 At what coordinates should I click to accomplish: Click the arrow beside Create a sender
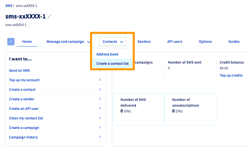point(100,99)
